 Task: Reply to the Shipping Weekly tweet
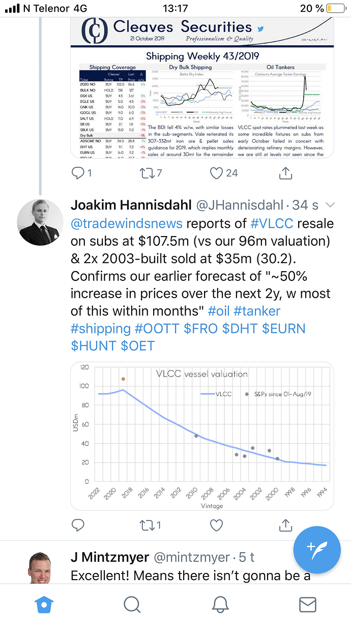[x=82, y=173]
